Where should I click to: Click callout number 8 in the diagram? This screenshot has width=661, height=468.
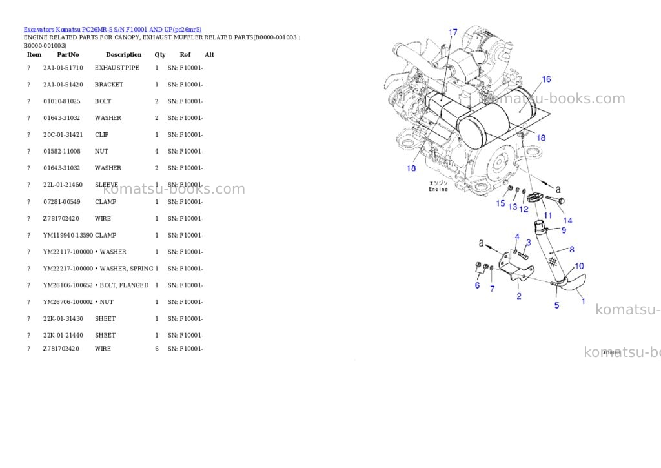(x=572, y=249)
